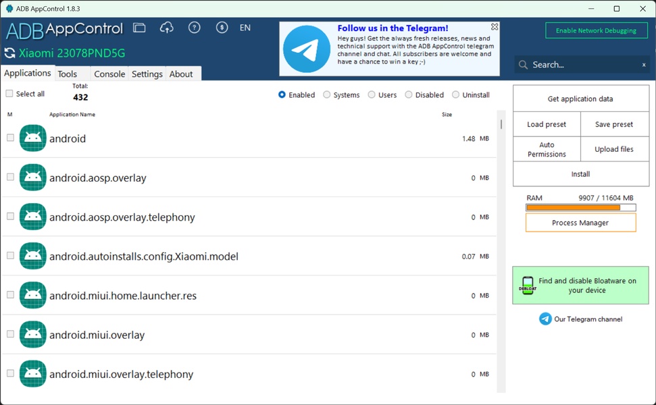Image resolution: width=656 pixels, height=405 pixels.
Task: Click the Debloat phone icon
Action: tap(528, 285)
